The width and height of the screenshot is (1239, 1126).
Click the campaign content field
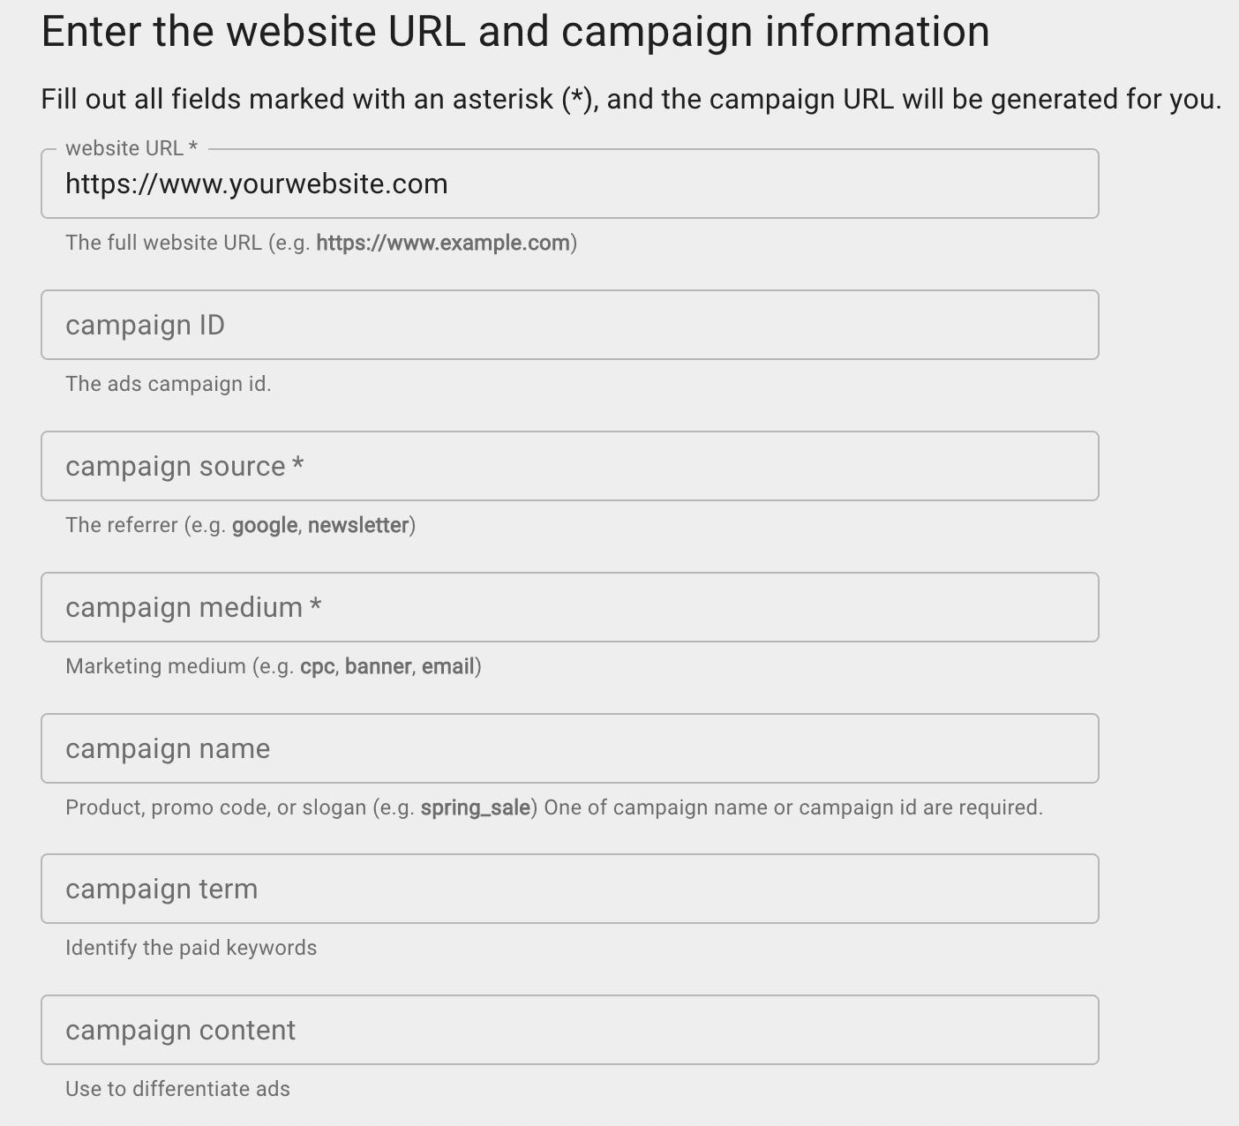[569, 1030]
